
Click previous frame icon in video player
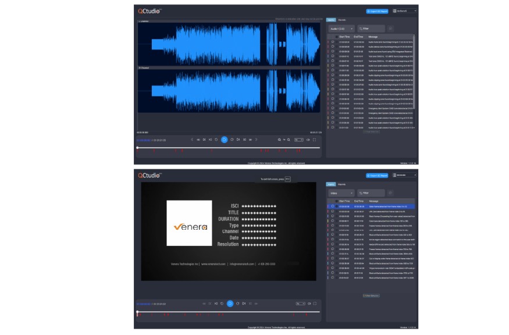(x=216, y=304)
